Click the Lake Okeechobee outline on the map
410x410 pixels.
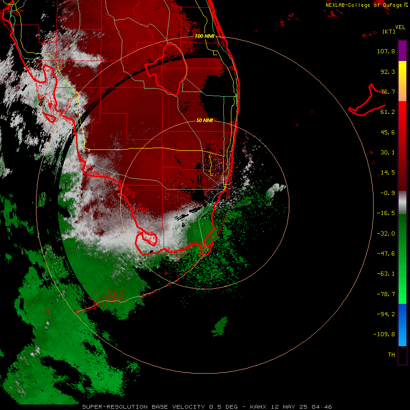tap(166, 69)
